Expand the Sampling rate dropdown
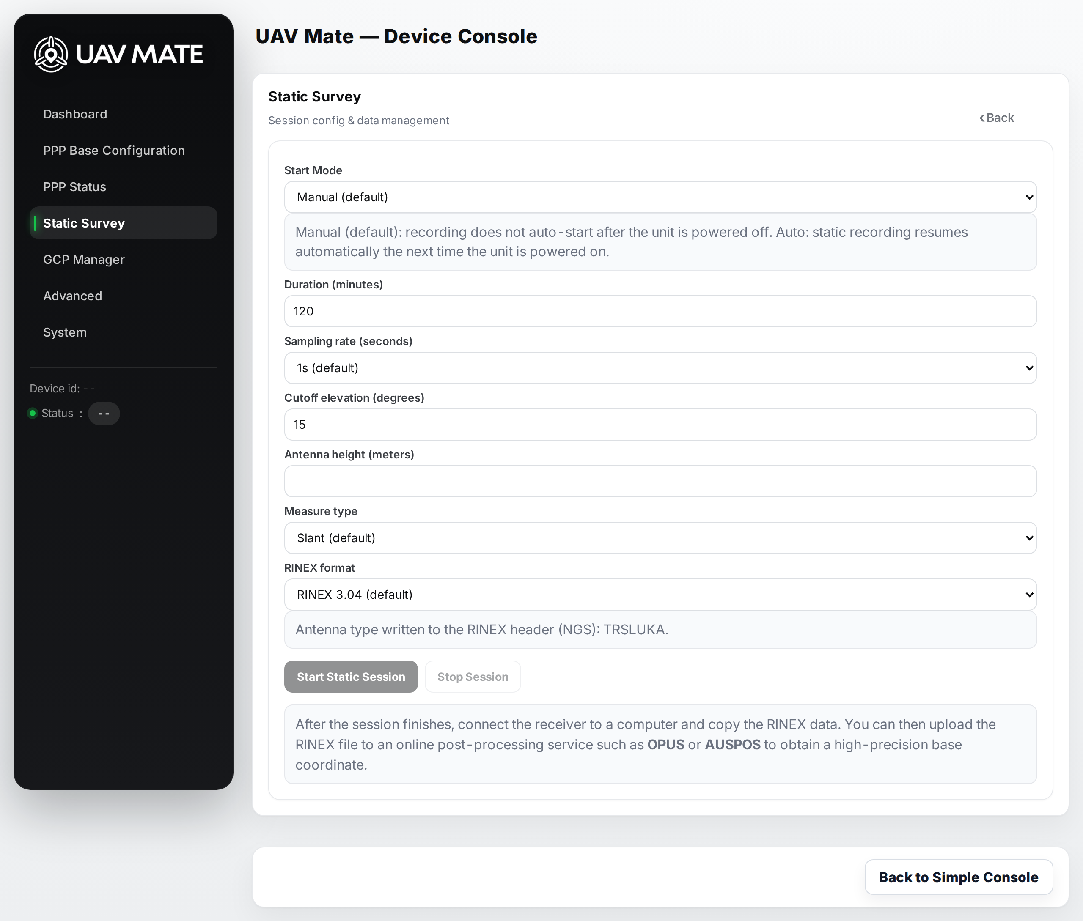 point(660,367)
